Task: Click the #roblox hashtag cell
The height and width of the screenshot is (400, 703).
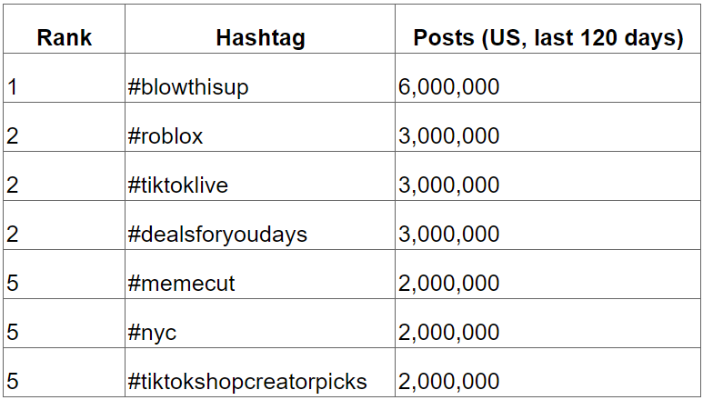Action: (166, 136)
